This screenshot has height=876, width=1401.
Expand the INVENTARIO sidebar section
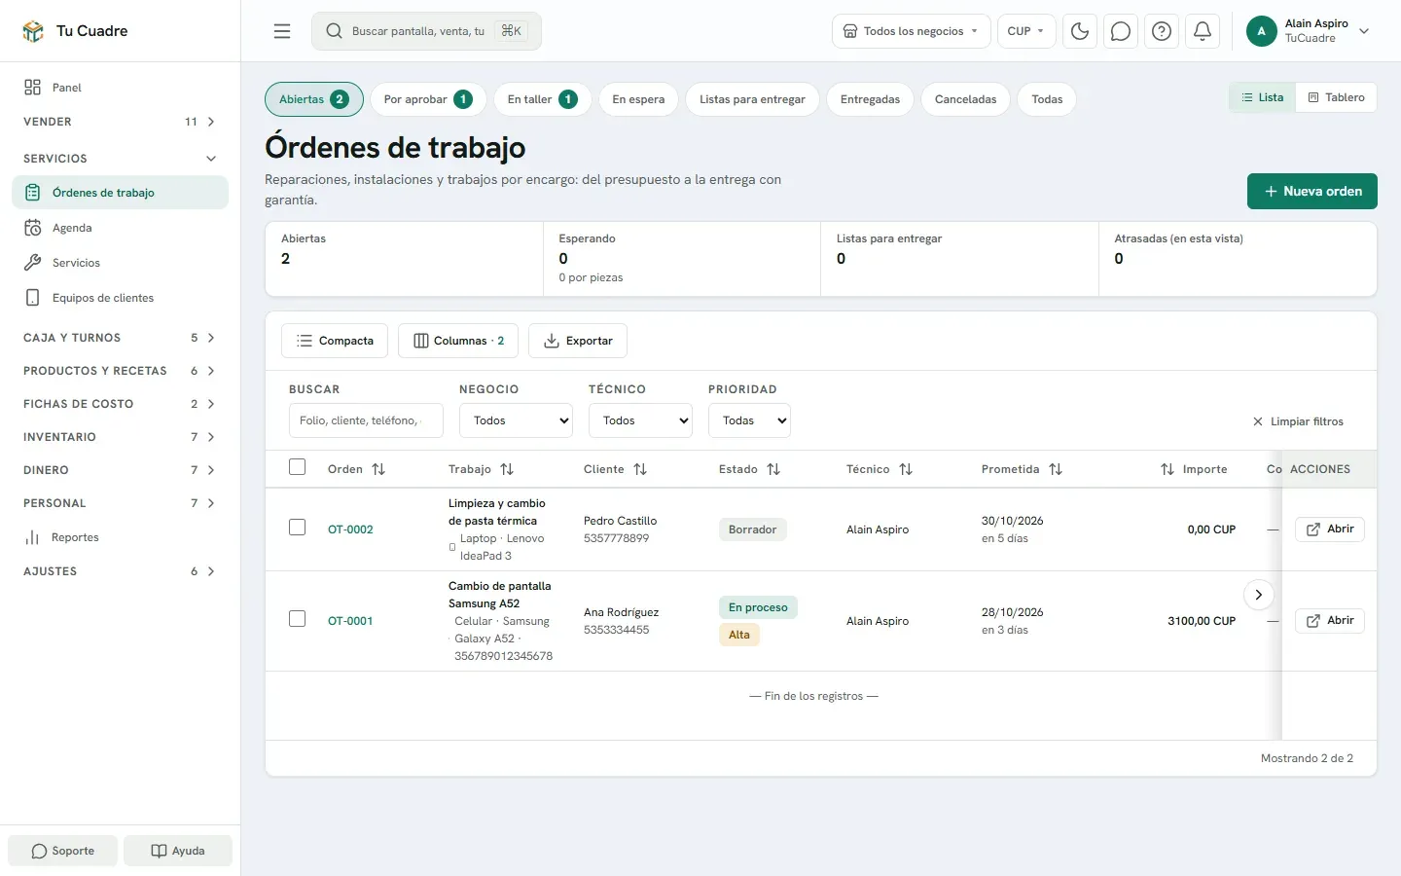[x=120, y=437]
